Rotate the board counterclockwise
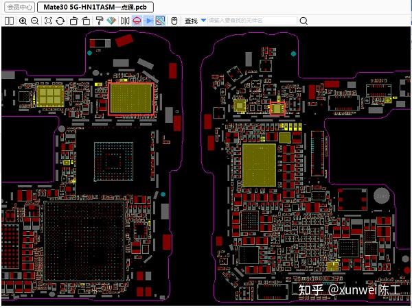This screenshot has height=308, width=412. pyautogui.click(x=74, y=21)
